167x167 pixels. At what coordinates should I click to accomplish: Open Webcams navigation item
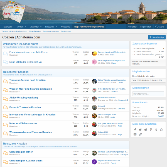click(x=65, y=27)
